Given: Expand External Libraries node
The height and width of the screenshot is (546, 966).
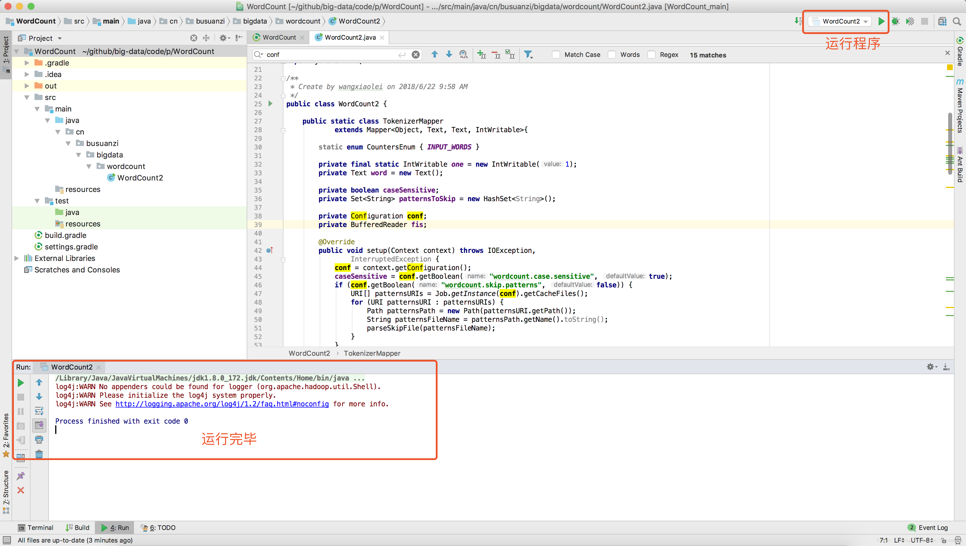Looking at the screenshot, I should coord(16,258).
